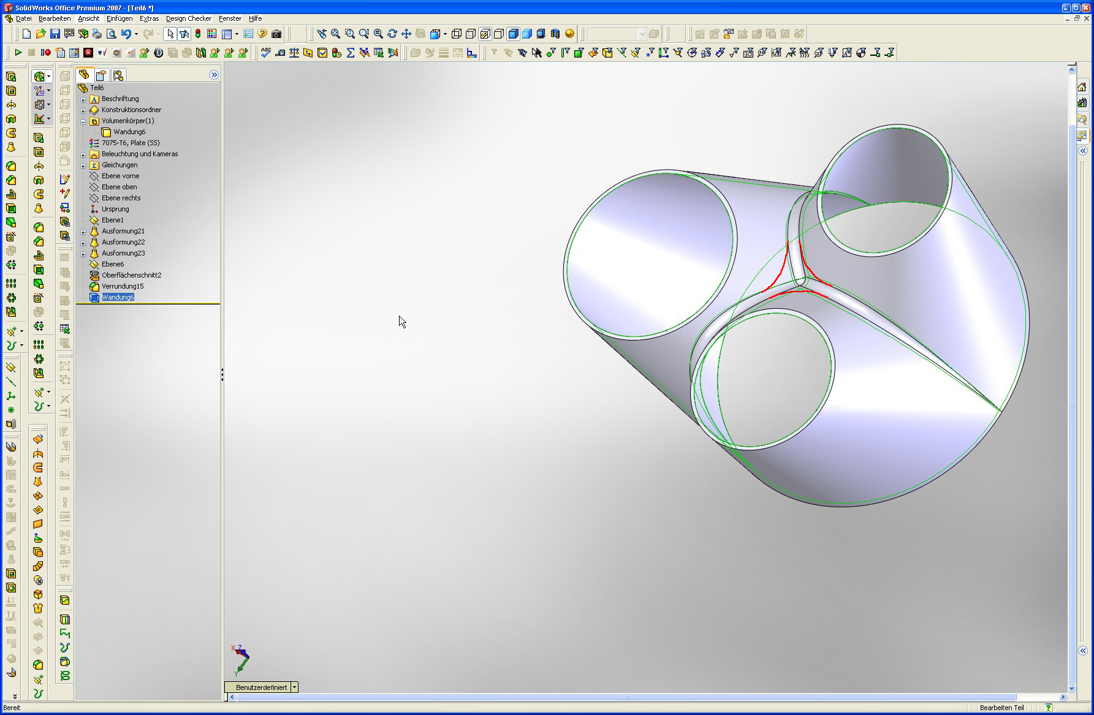Activate the Pan view arrows tool
This screenshot has width=1094, height=715.
tap(406, 34)
